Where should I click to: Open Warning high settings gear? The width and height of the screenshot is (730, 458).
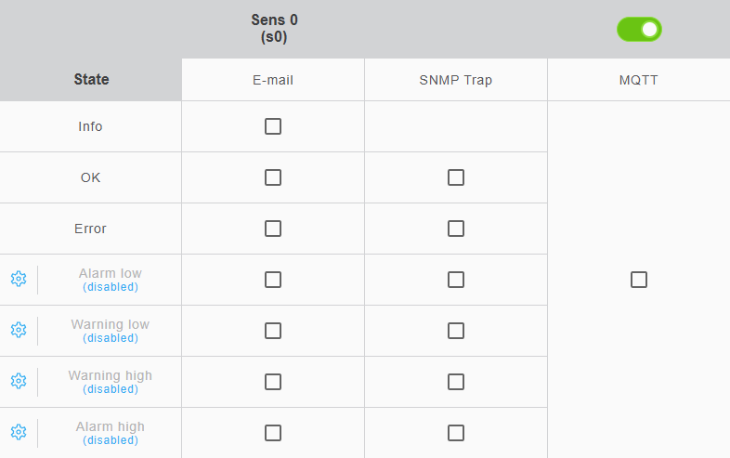click(19, 381)
